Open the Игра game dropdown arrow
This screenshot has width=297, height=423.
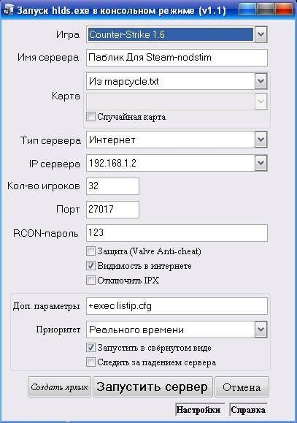pos(261,34)
